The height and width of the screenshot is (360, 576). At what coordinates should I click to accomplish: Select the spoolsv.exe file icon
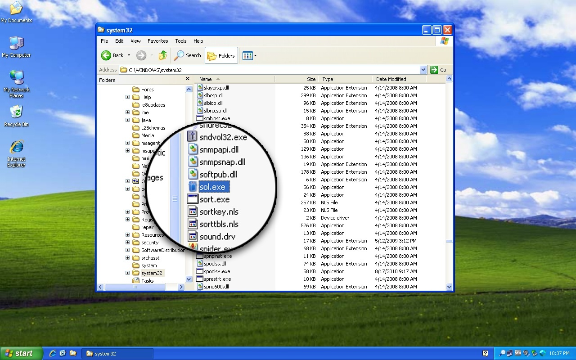coord(200,271)
